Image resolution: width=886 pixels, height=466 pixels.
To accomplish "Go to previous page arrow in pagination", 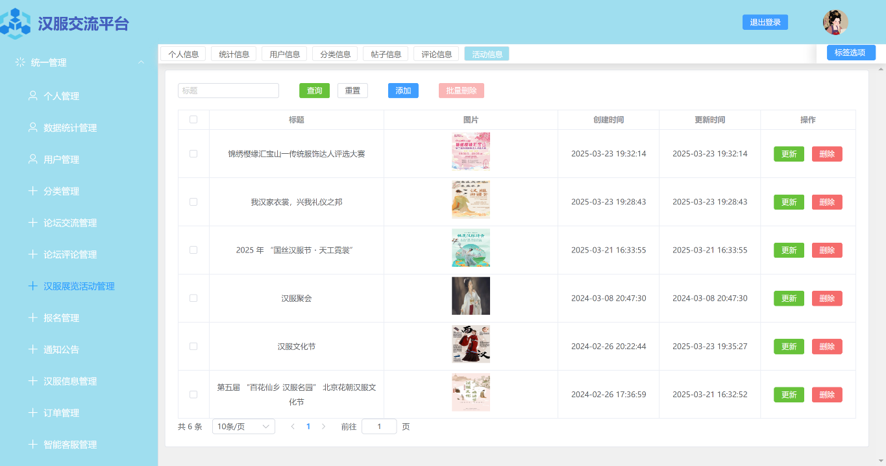I will [293, 426].
